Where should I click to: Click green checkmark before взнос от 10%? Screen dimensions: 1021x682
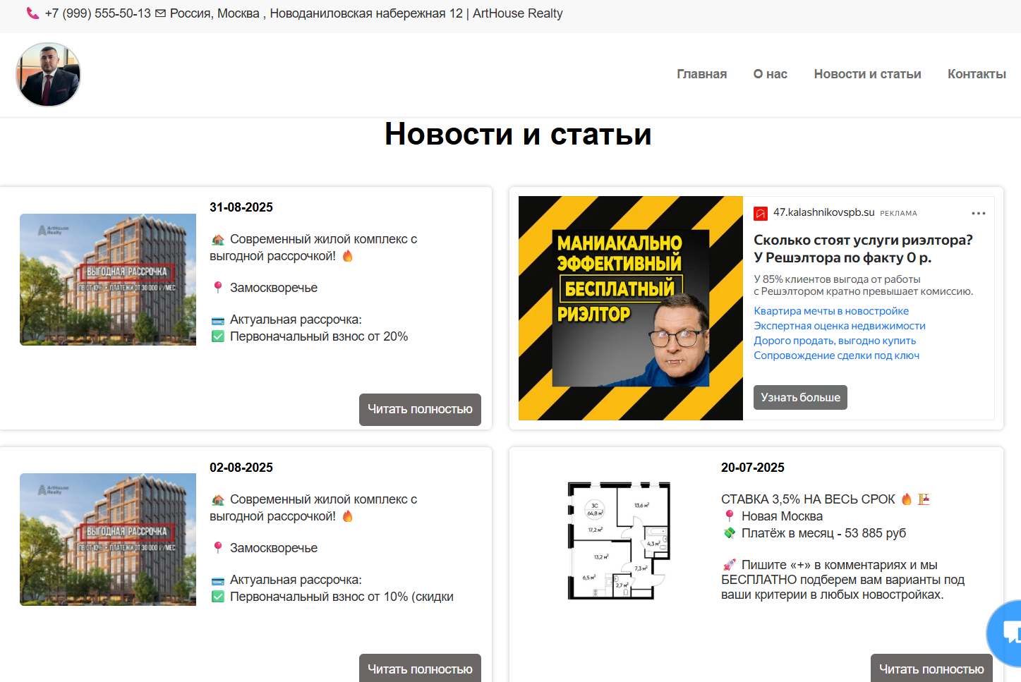click(218, 597)
